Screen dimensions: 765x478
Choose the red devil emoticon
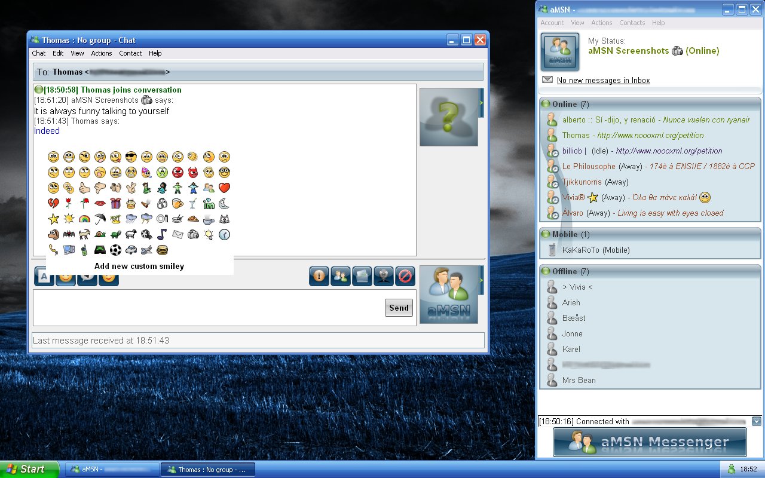tap(194, 173)
